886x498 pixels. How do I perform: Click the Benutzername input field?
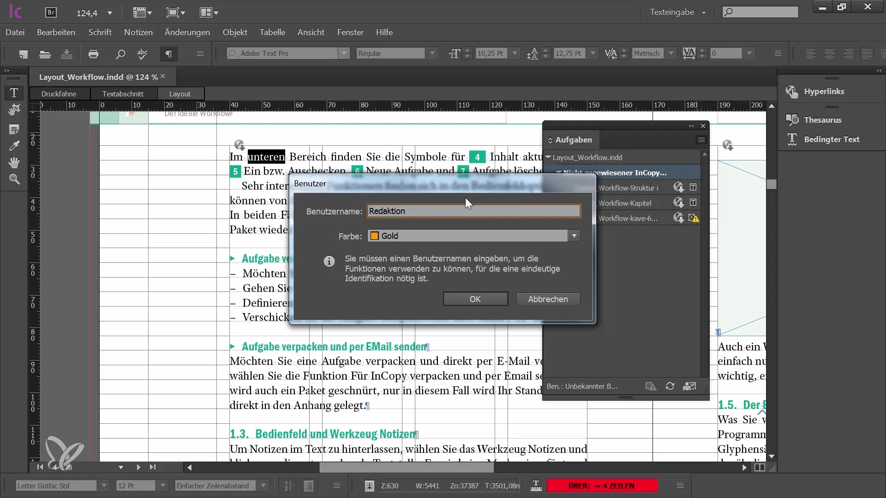(475, 212)
